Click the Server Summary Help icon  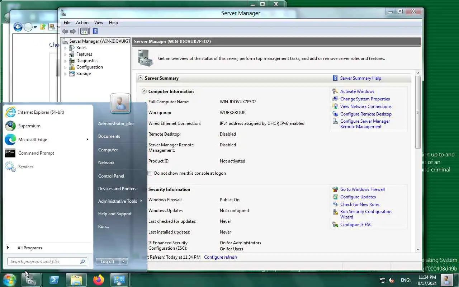[335, 78]
